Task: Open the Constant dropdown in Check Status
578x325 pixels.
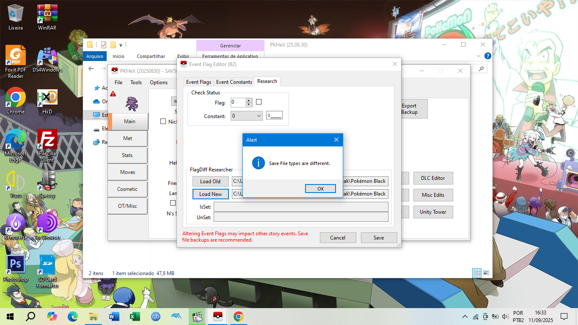Action: tap(247, 116)
